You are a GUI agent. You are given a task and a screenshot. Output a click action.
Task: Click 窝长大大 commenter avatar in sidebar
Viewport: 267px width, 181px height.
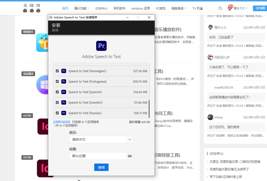tap(210, 27)
